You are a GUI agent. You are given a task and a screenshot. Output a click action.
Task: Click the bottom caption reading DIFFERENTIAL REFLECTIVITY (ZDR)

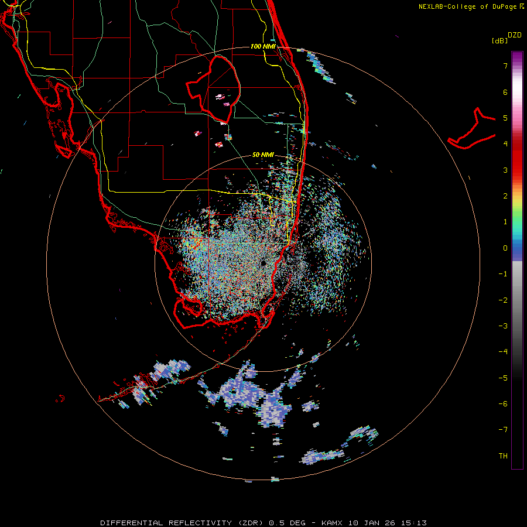click(182, 523)
